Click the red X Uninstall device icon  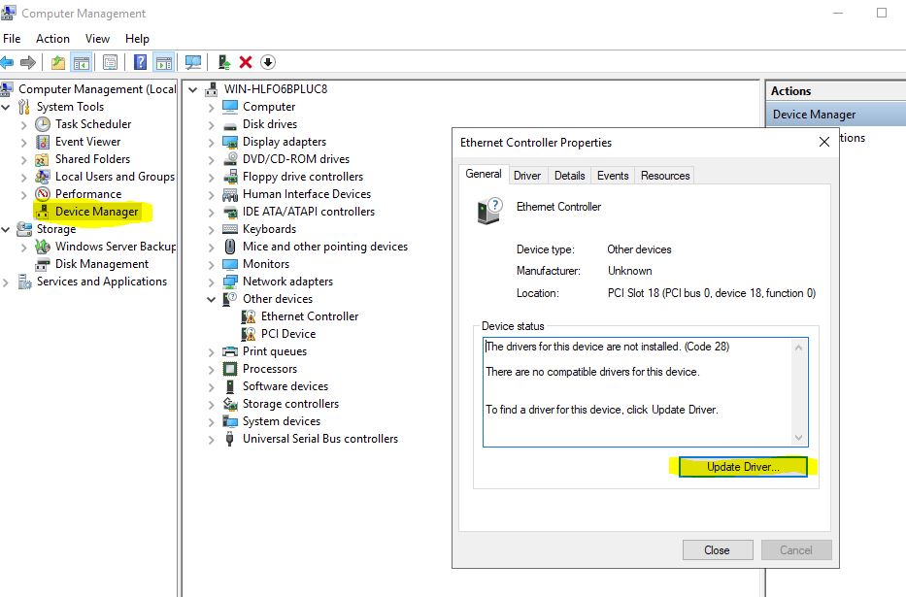click(x=246, y=62)
